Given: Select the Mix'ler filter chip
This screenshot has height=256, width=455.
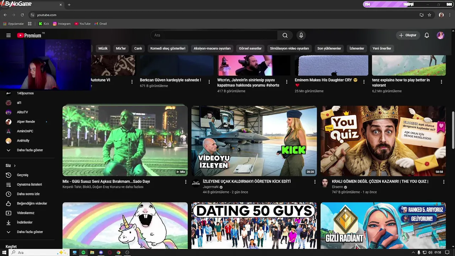Looking at the screenshot, I should (x=121, y=48).
